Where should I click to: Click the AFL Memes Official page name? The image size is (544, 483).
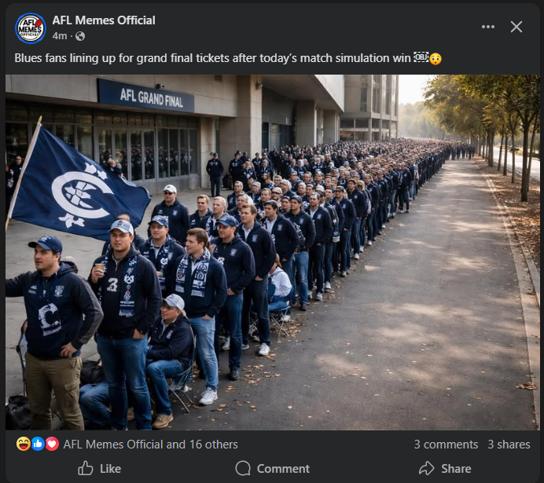pyautogui.click(x=104, y=20)
